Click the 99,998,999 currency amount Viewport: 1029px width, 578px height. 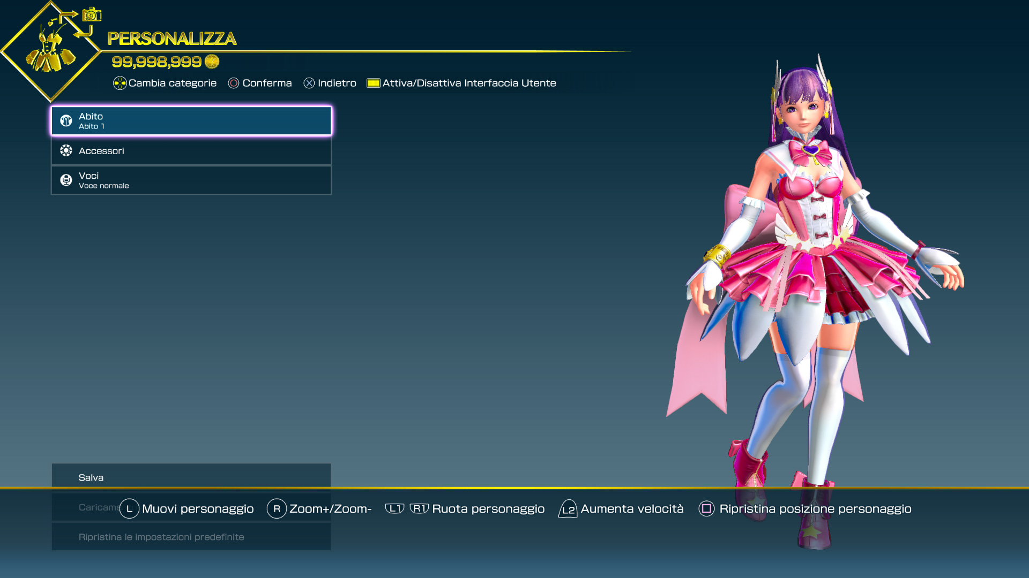point(156,62)
